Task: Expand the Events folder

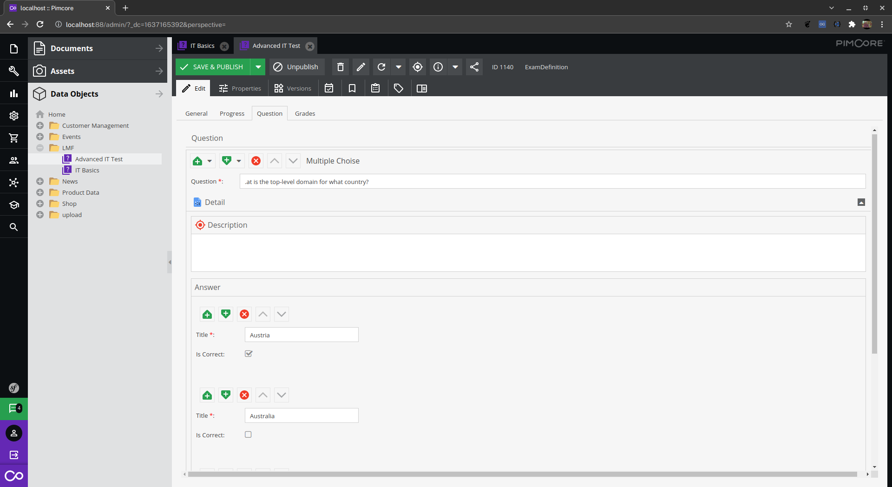Action: (x=40, y=137)
